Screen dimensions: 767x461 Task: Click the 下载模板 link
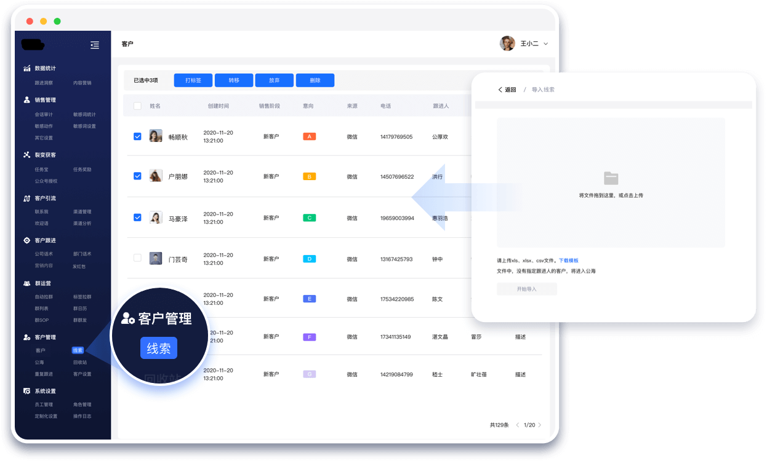click(568, 261)
